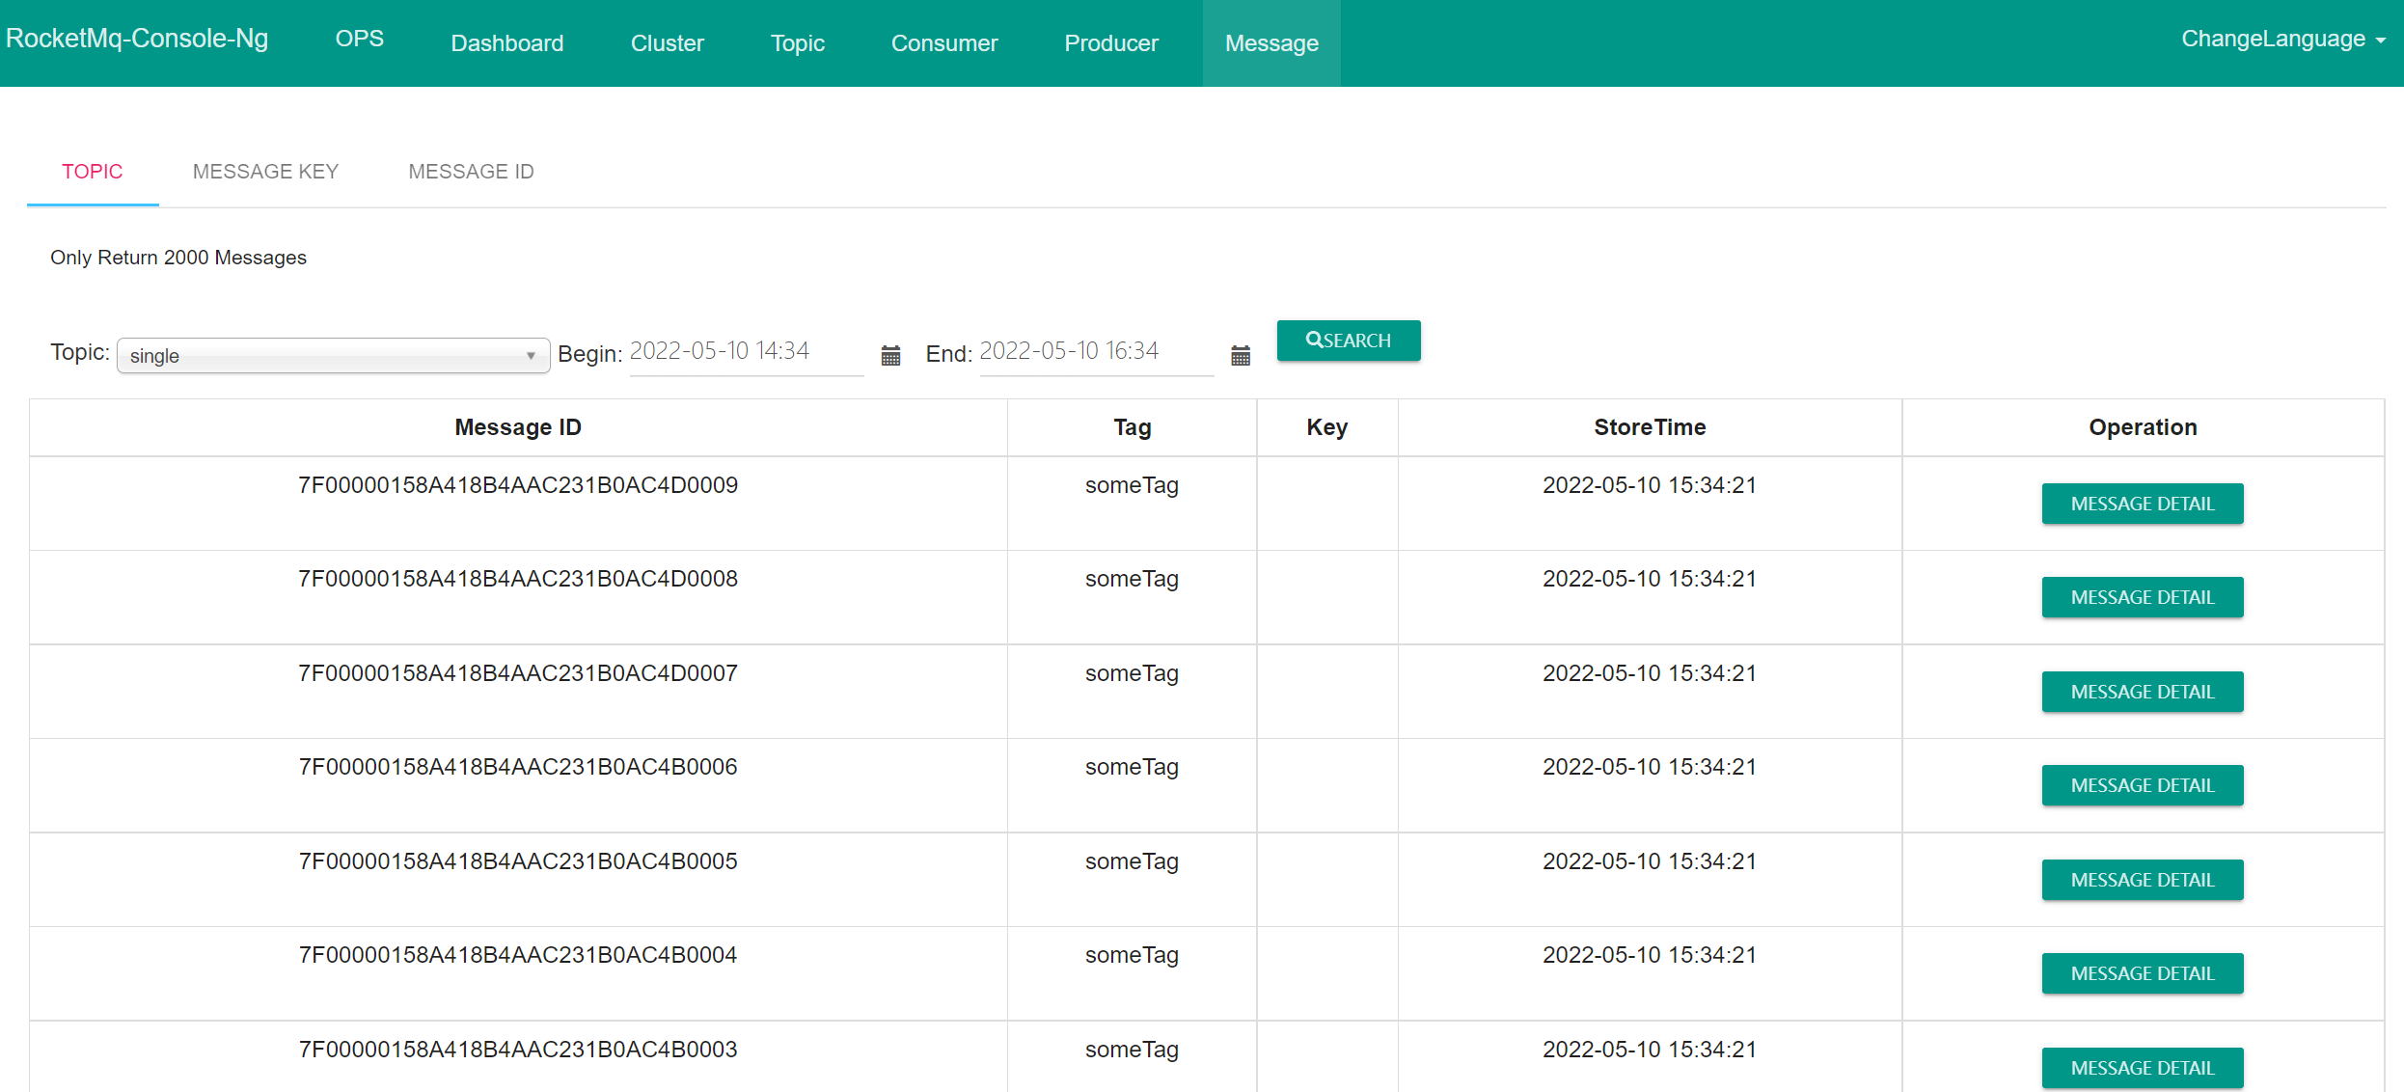Click the End date input field
This screenshot has height=1092, width=2404.
[1095, 352]
